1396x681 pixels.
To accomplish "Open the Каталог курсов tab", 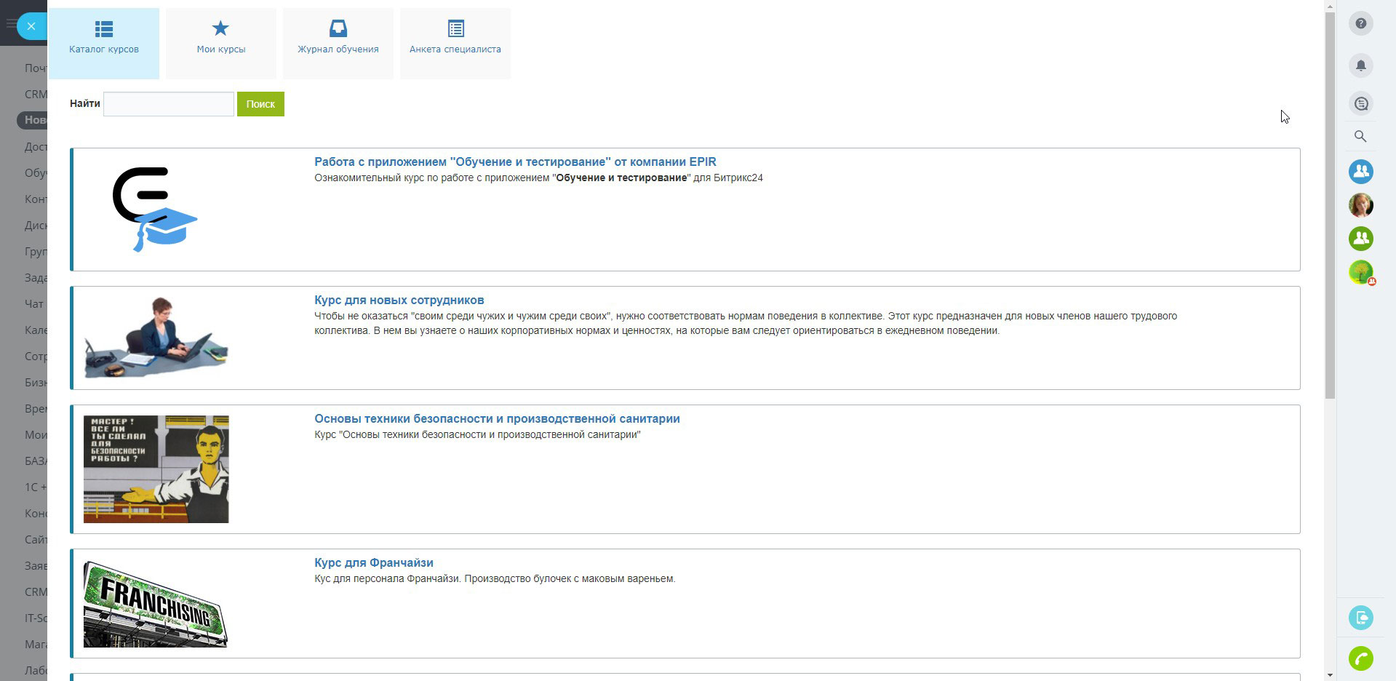I will (104, 44).
